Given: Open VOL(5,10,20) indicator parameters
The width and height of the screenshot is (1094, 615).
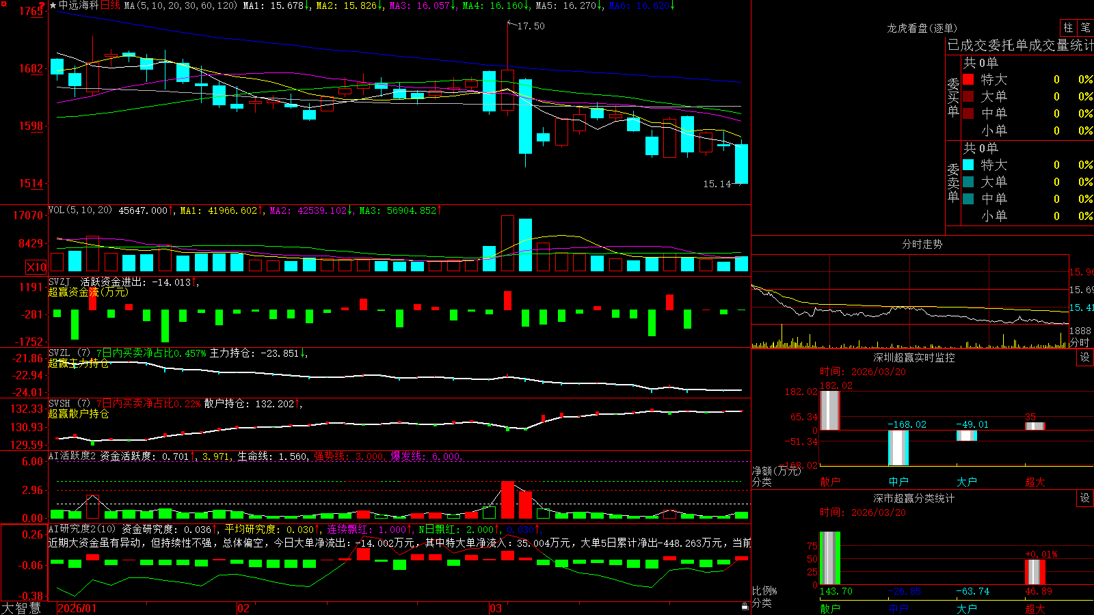Looking at the screenshot, I should click(x=81, y=210).
